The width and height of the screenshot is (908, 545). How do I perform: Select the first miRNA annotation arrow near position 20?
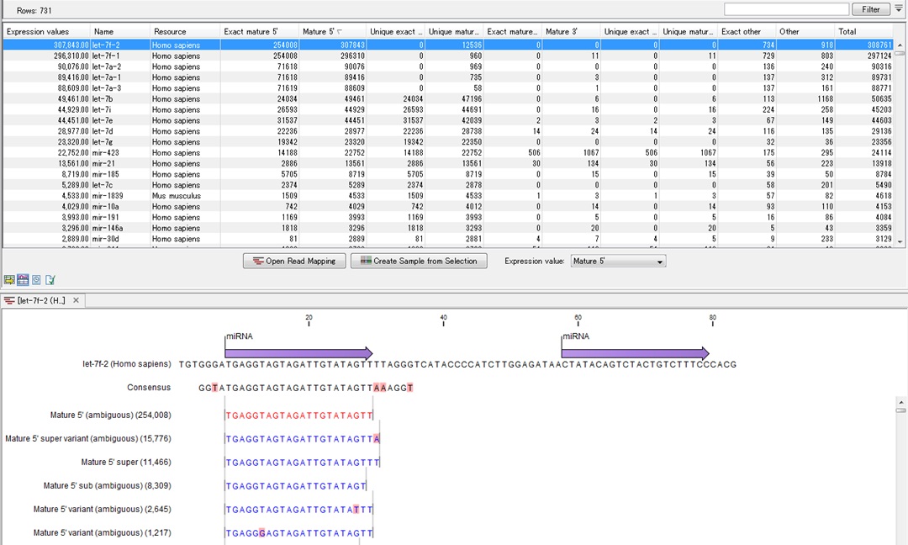coord(298,353)
